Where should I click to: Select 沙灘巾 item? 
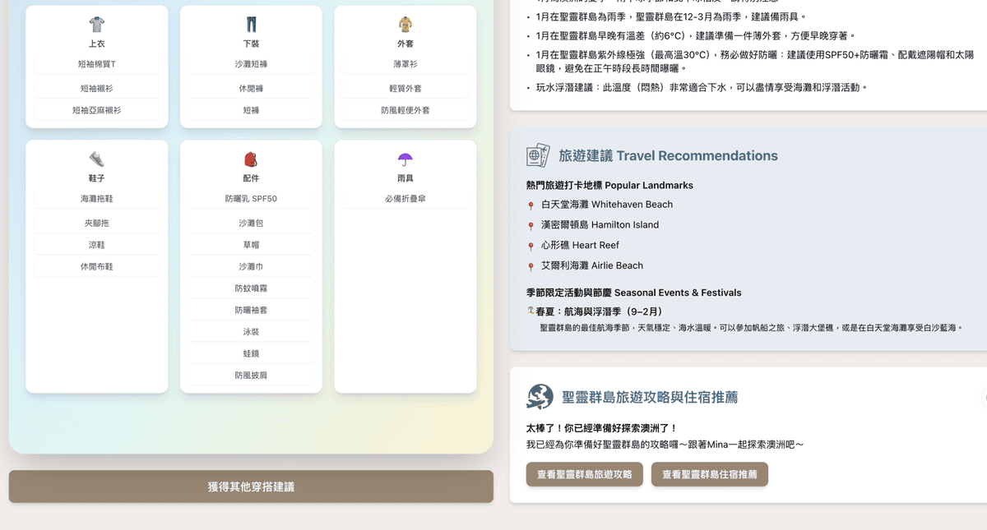click(x=251, y=266)
